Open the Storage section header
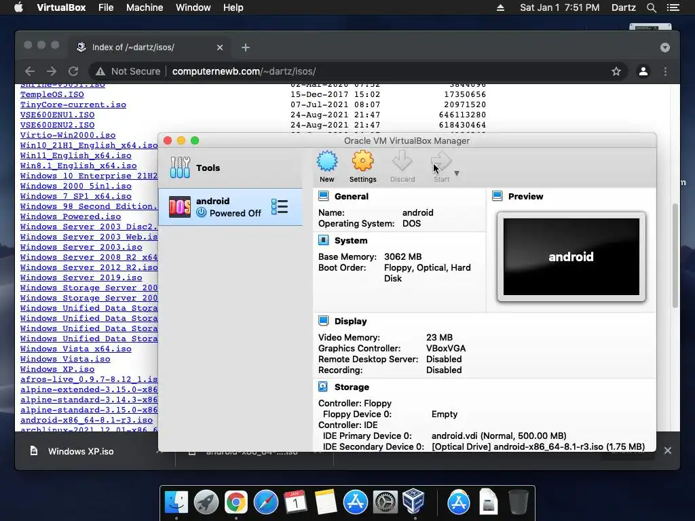 pyautogui.click(x=352, y=387)
